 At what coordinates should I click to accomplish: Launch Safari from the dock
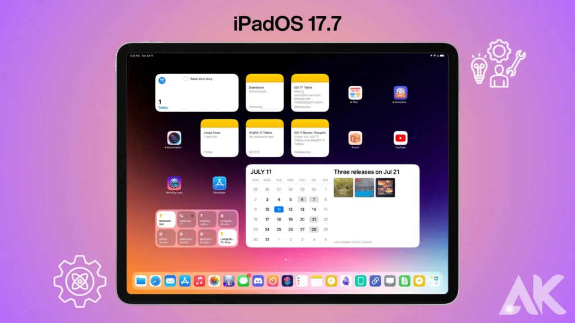pos(156,281)
